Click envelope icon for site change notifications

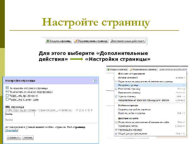pyautogui.click(x=116, y=122)
